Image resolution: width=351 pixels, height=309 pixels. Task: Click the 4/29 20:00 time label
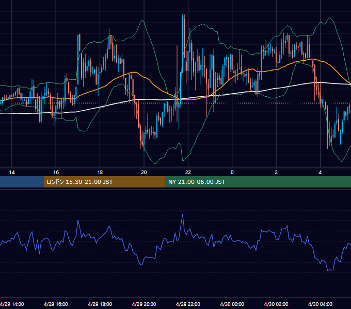click(144, 304)
